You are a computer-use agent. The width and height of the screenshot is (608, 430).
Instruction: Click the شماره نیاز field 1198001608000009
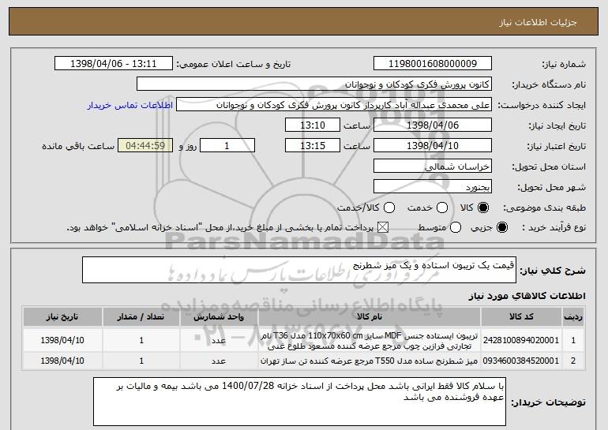(433, 64)
